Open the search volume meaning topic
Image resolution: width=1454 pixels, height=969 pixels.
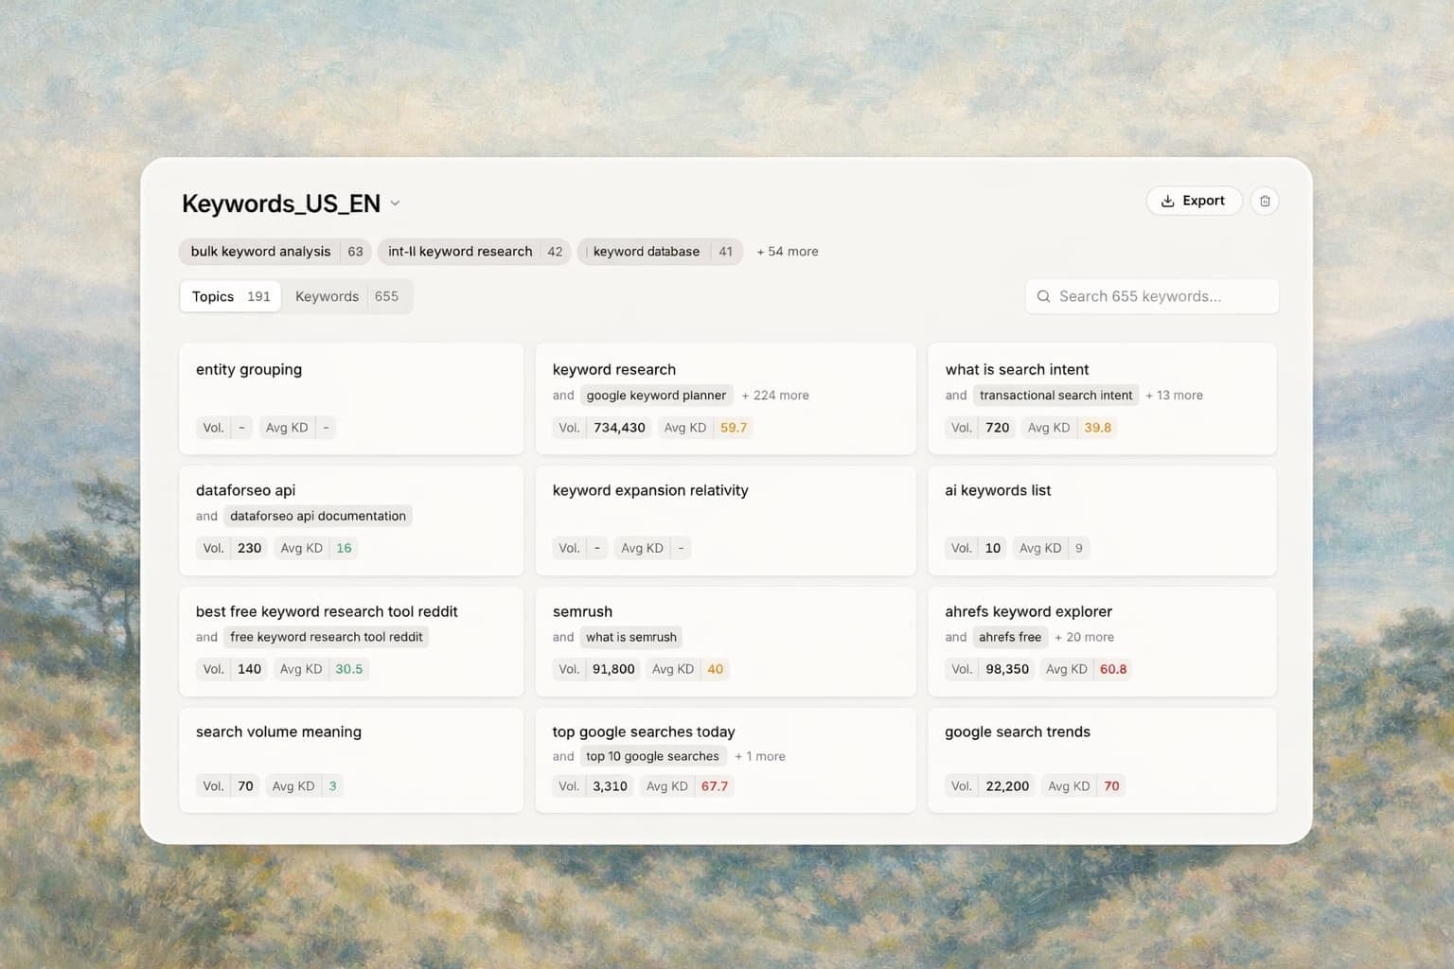tap(278, 731)
